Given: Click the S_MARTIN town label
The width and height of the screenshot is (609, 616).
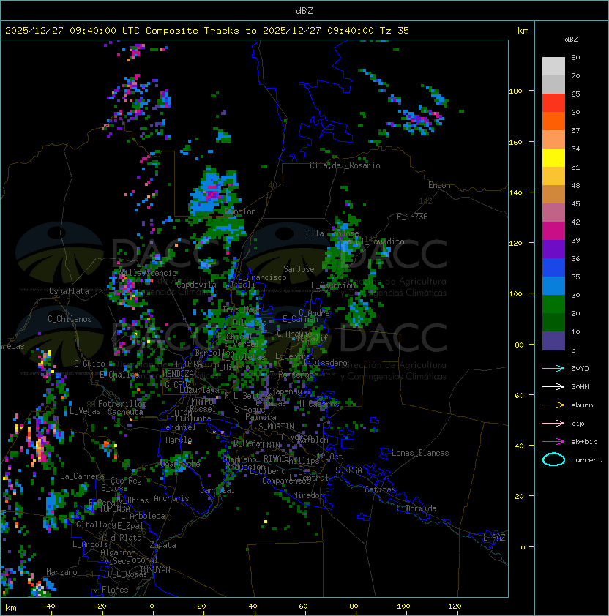Looking at the screenshot, I should tap(276, 426).
